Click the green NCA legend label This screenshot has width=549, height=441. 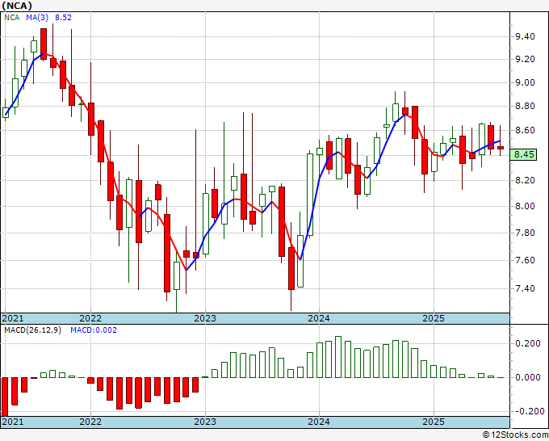click(12, 18)
